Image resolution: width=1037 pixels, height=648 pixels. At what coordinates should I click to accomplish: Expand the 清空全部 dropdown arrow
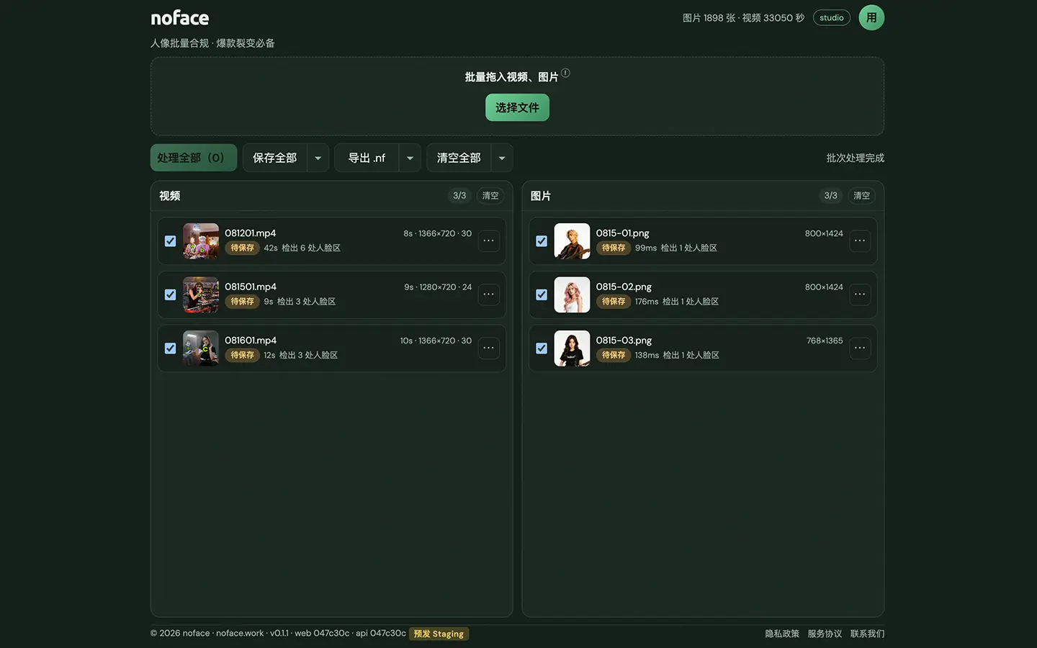click(502, 158)
